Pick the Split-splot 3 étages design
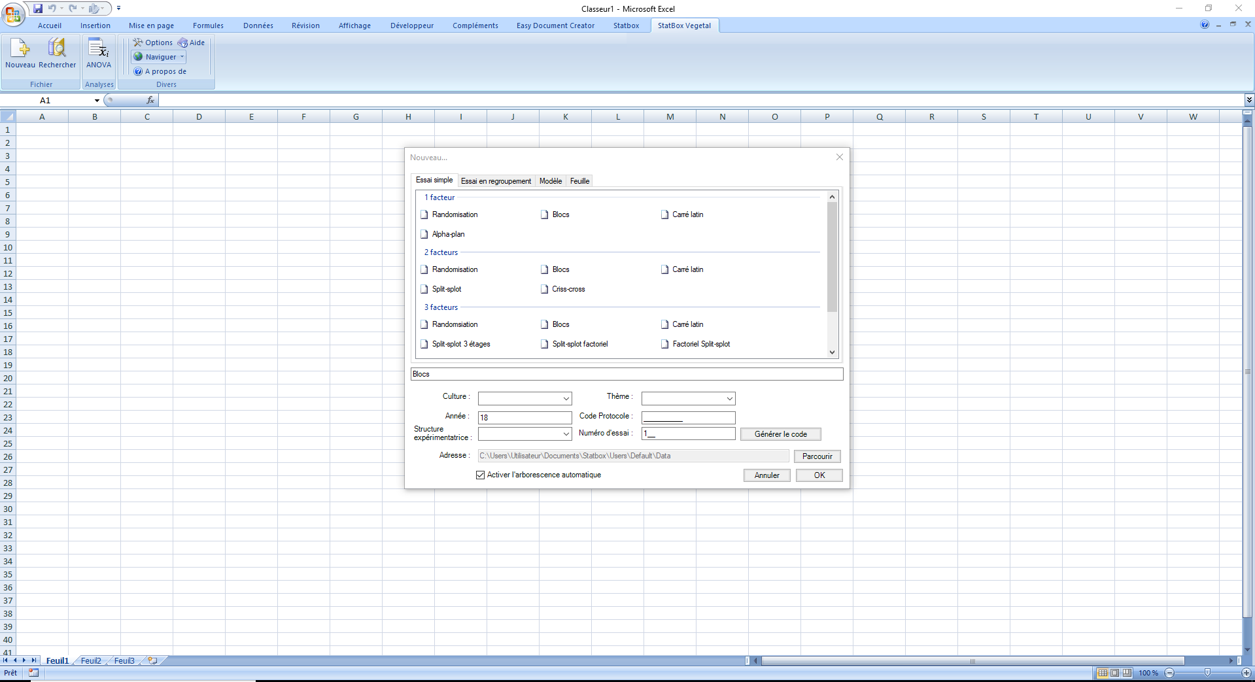Image resolution: width=1255 pixels, height=682 pixels. tap(455, 344)
